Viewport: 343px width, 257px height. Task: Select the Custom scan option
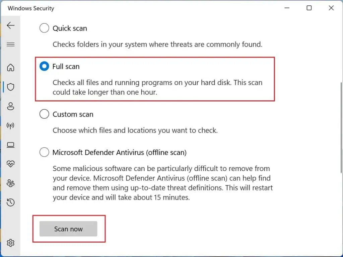click(x=44, y=114)
